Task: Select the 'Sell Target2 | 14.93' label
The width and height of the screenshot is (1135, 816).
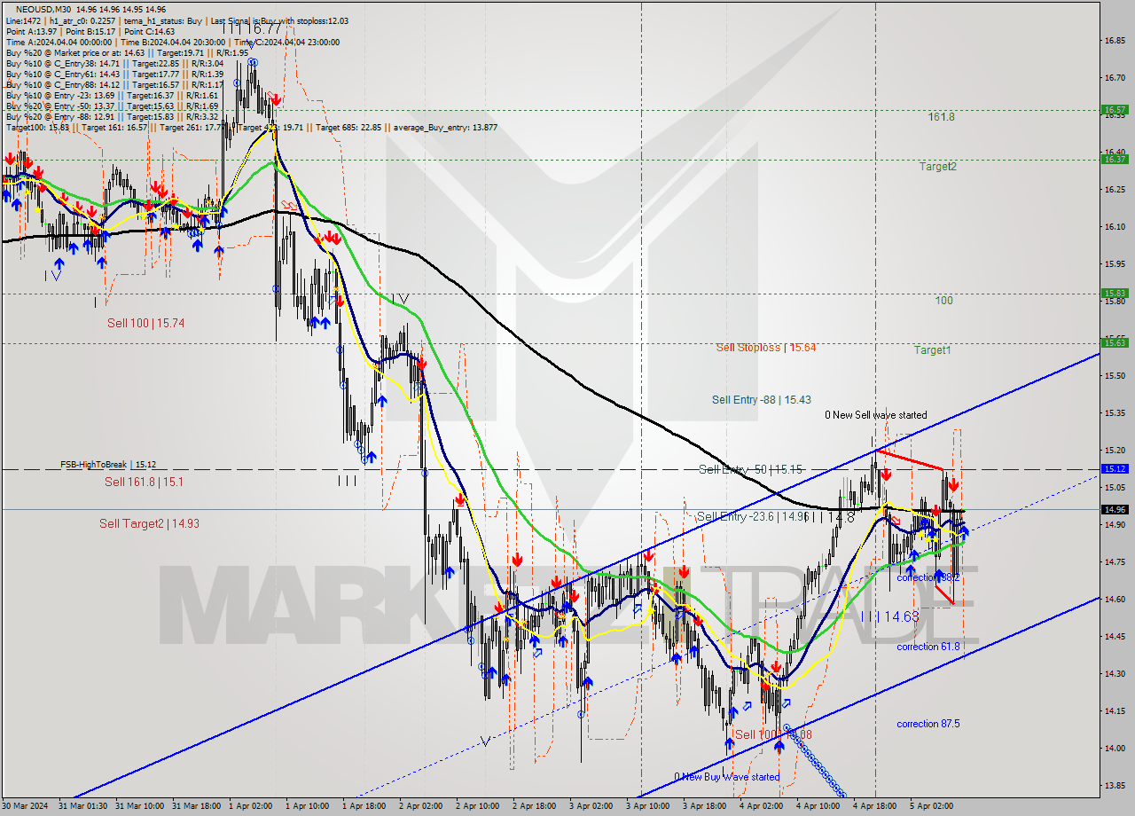Action: pyautogui.click(x=149, y=523)
